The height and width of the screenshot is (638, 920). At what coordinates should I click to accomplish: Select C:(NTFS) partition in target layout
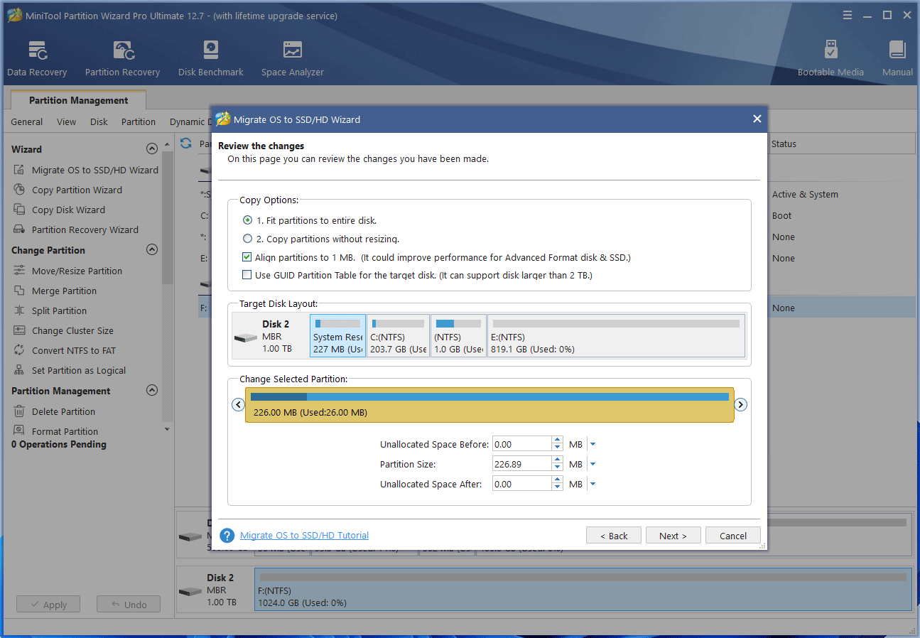[398, 336]
